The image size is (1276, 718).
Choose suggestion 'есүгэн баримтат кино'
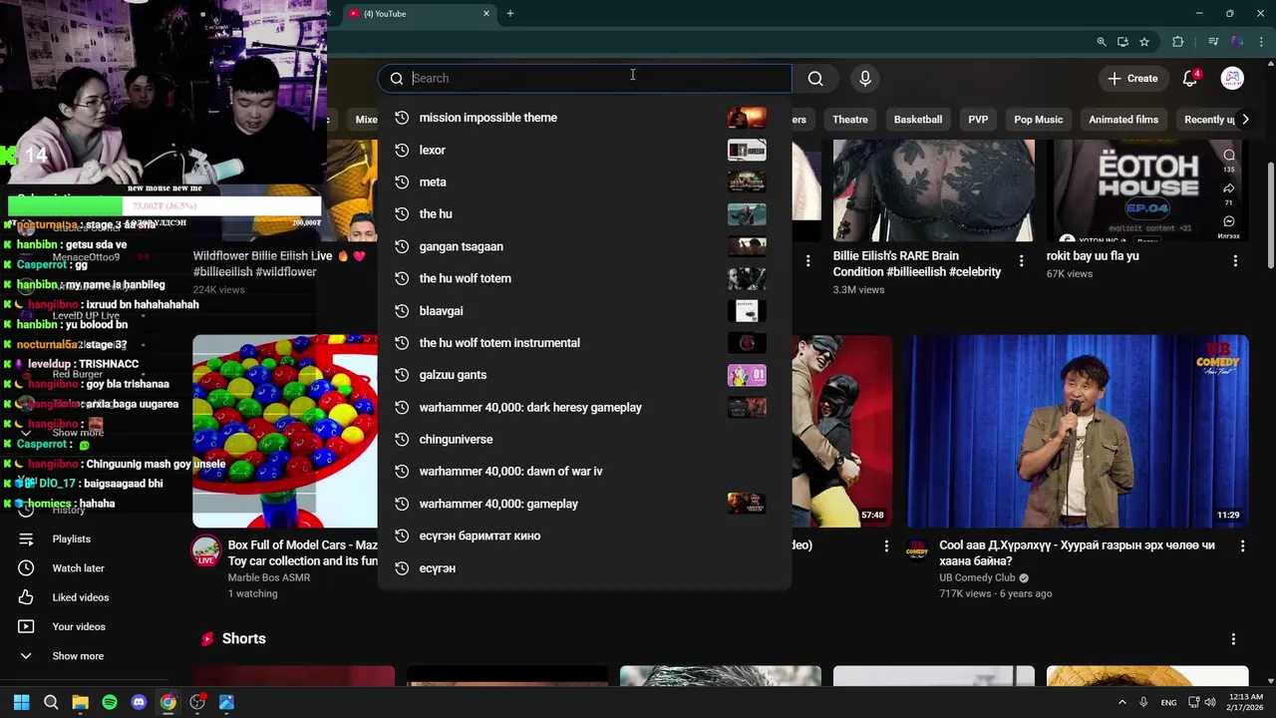click(584, 536)
